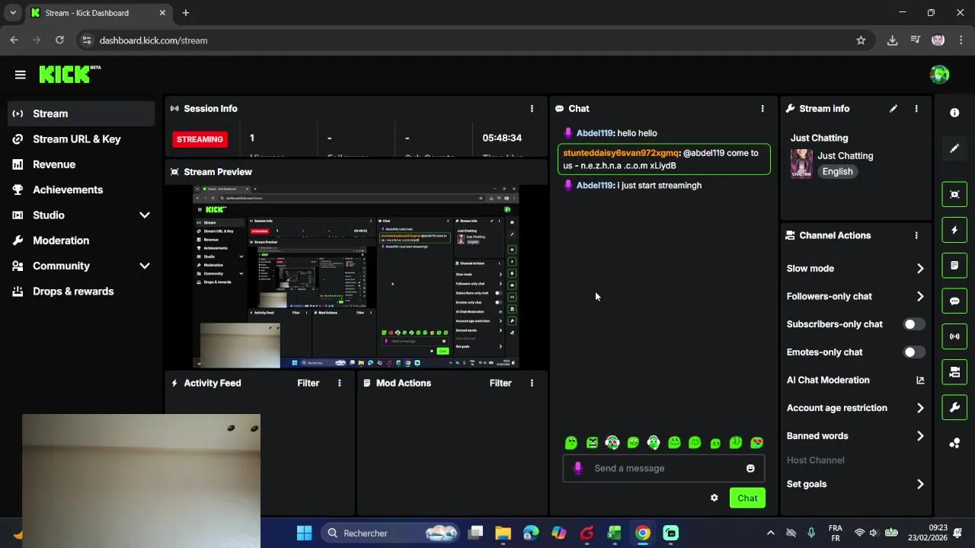Viewport: 975px width, 548px height.
Task: Click the Stream Preview video thumbnail
Action: 356,277
